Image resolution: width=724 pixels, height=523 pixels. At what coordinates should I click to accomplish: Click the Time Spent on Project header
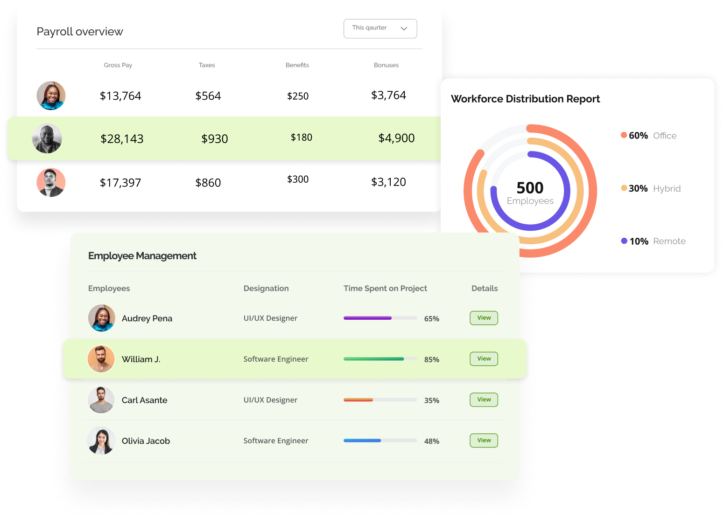point(385,289)
